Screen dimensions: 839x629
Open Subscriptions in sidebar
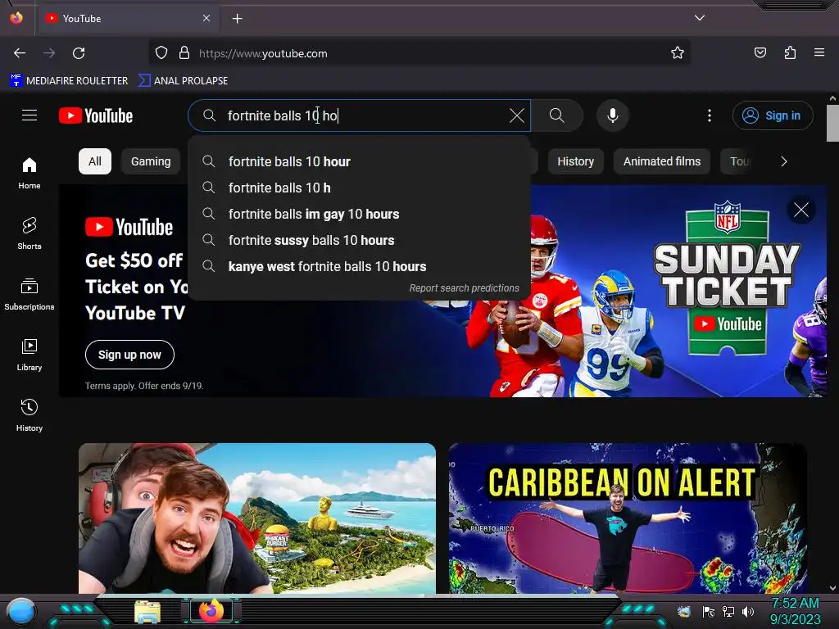click(x=29, y=294)
